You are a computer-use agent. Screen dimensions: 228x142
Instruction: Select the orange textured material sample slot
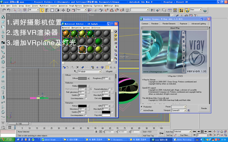[x=82, y=50]
